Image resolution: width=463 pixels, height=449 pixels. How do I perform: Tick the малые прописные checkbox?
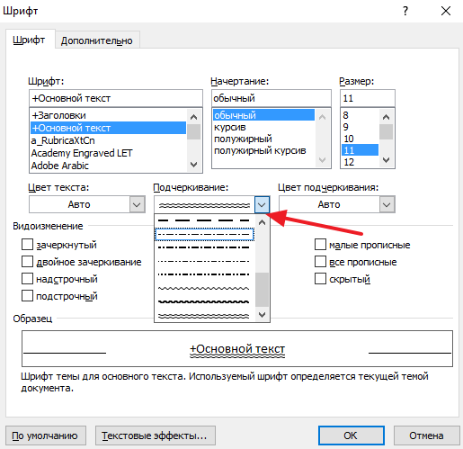pos(320,245)
